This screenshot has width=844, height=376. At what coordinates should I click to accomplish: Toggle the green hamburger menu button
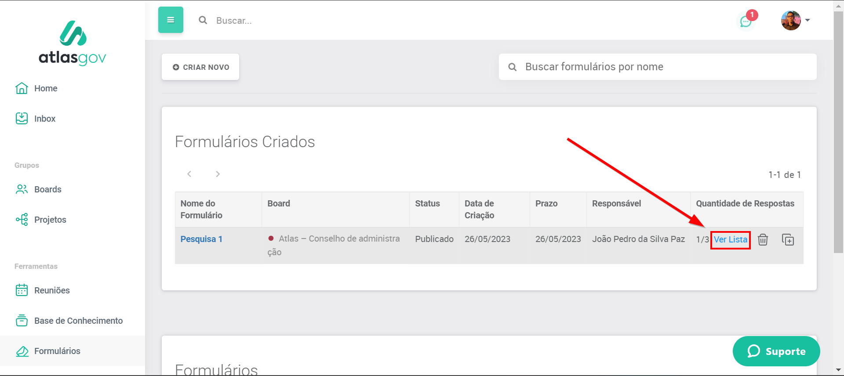[x=171, y=20]
